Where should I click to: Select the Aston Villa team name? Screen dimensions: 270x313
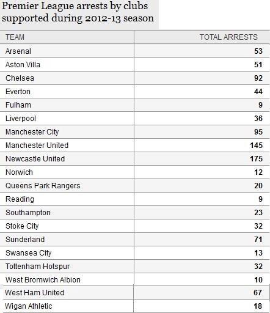23,65
